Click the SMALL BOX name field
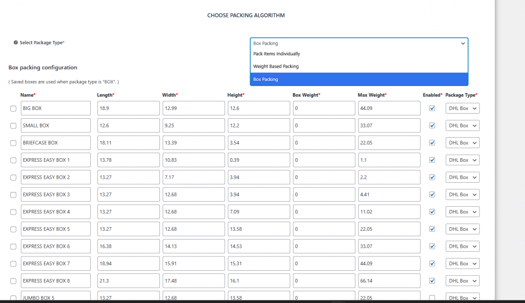This screenshot has width=525, height=303. pos(55,125)
